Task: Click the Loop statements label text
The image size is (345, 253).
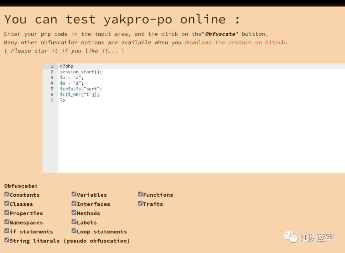Action: point(102,232)
